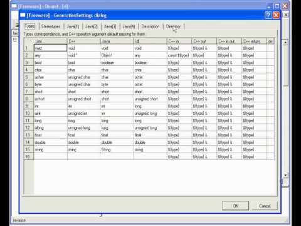Select the 'void' cell in the Uml column

click(x=50, y=48)
